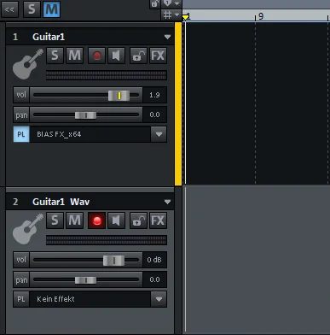Screen dimensions: 330x335
Task: Select track number 2
Action: (15, 202)
